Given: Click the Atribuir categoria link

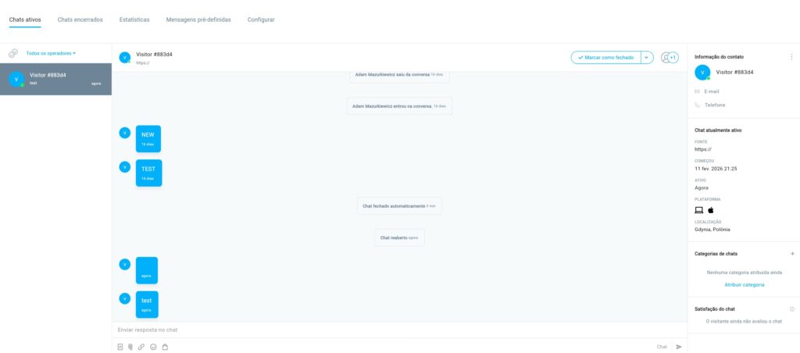Looking at the screenshot, I should pyautogui.click(x=744, y=285).
